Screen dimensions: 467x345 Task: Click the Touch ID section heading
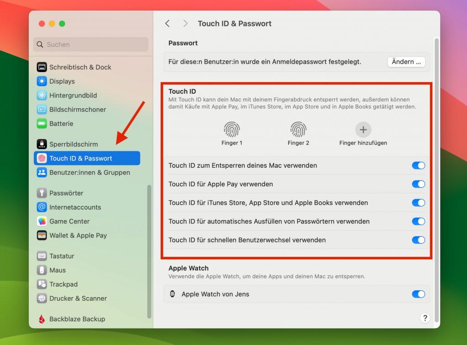point(182,92)
